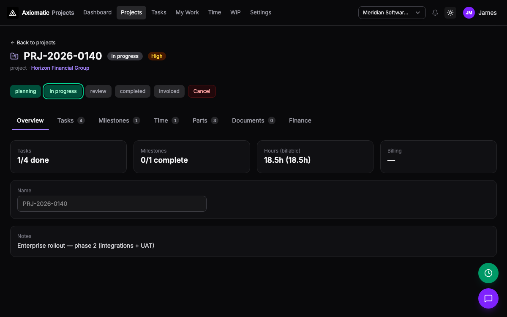507x317 pixels.
Task: Open Tasks in top navigation bar
Action: (x=159, y=13)
